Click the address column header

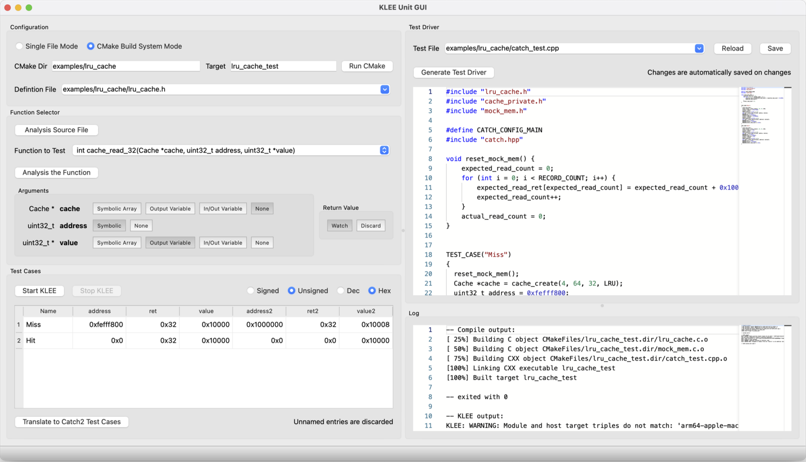coord(100,311)
